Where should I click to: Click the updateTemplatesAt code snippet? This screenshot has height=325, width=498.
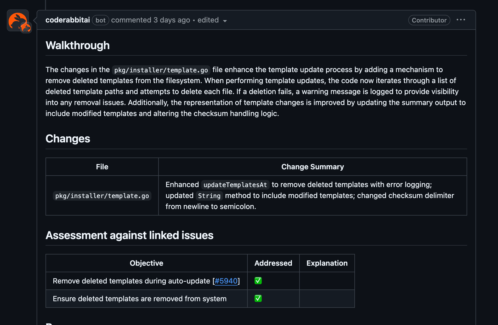tap(235, 185)
